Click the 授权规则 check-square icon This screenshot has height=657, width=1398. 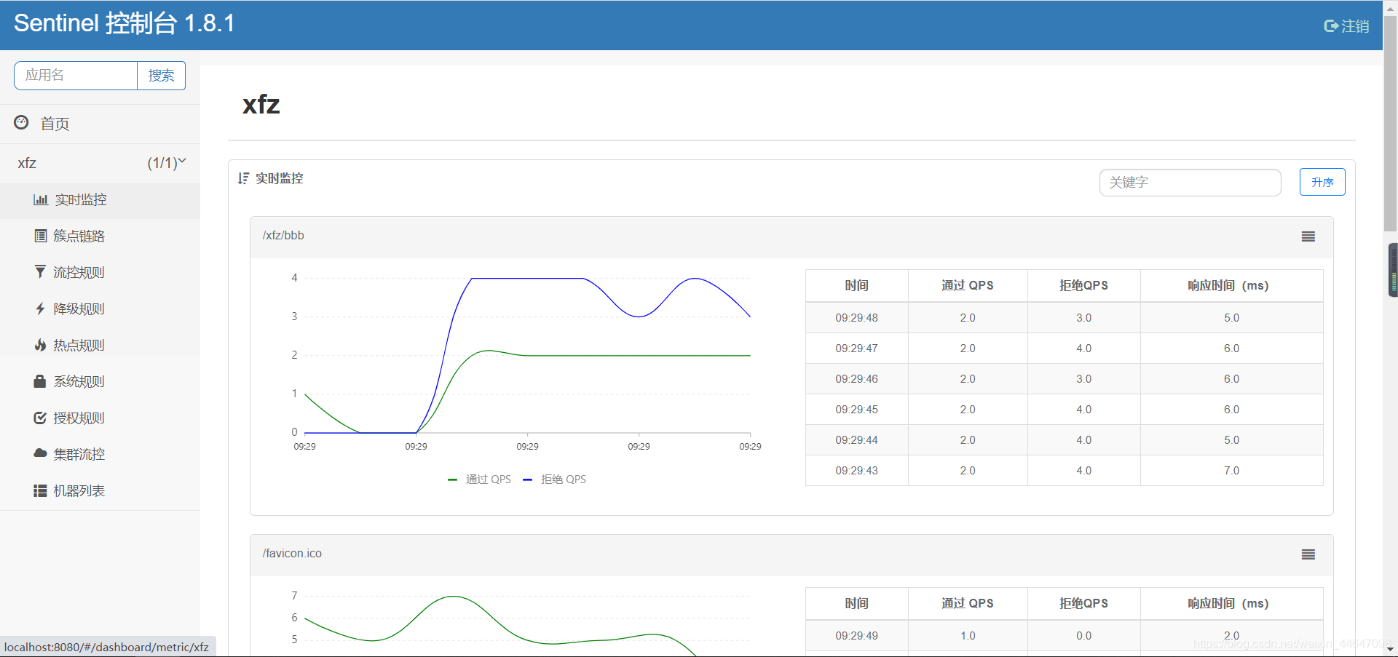click(40, 418)
